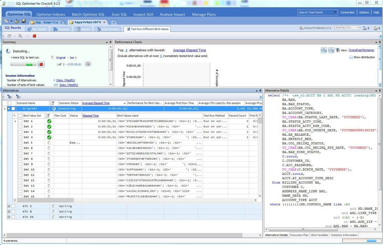Click the save disk icon
Screen dimensions: 383x245
(24, 22)
